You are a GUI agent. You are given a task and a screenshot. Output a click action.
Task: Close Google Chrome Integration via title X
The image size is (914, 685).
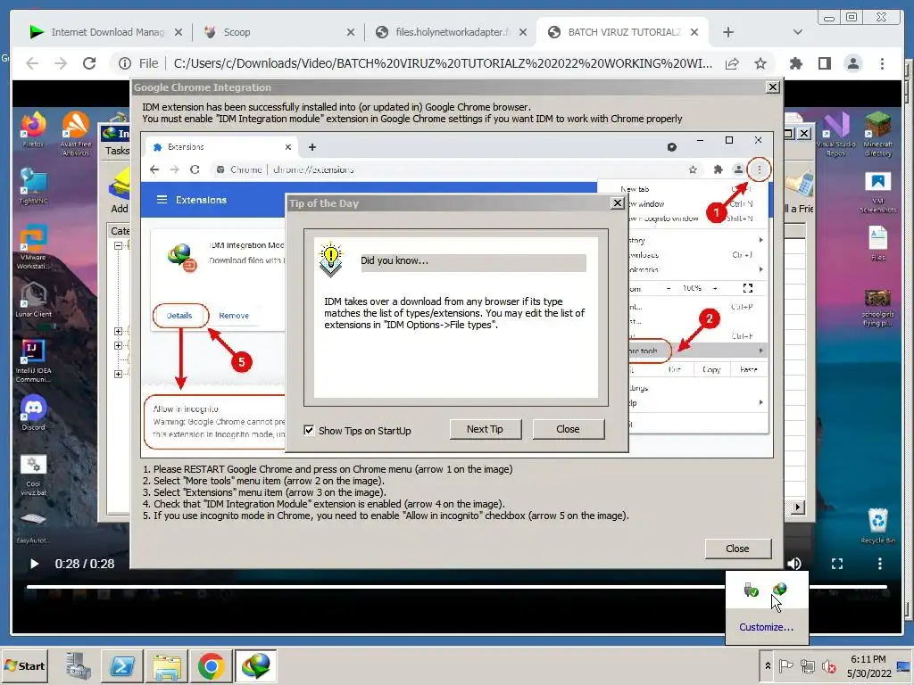[772, 87]
